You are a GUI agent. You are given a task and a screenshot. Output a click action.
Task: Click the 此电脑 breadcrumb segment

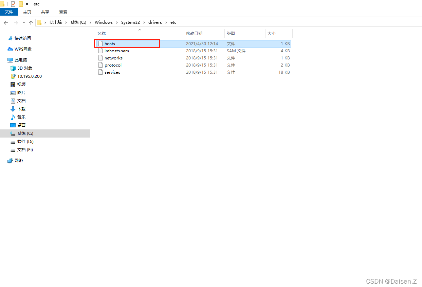tap(56, 22)
